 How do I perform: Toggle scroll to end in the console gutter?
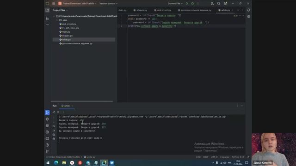tap(54, 130)
